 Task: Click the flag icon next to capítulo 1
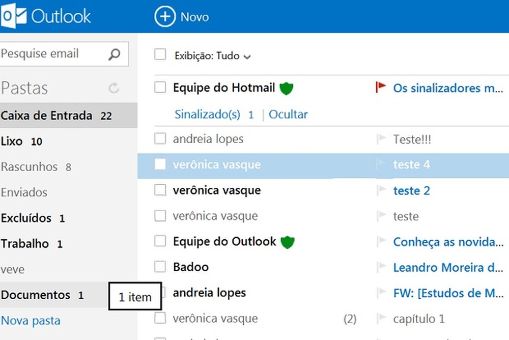coord(380,318)
